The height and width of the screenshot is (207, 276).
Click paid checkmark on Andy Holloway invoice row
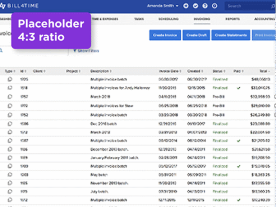(238, 88)
